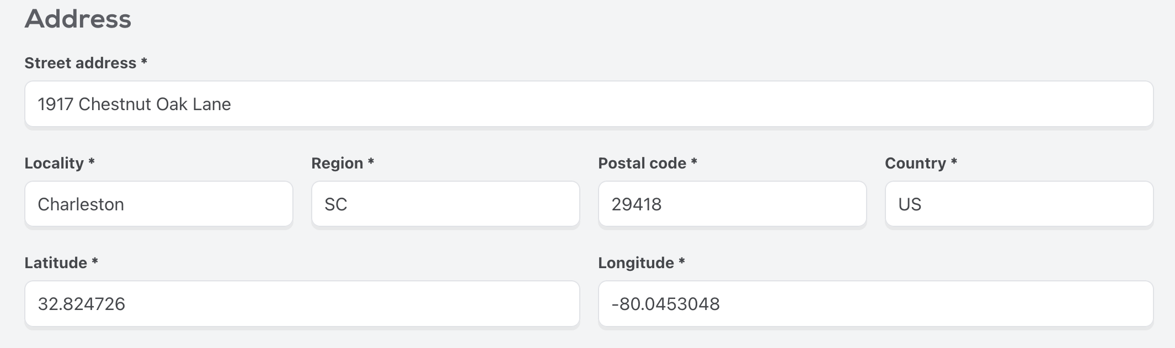Focus the Country field showing US

1019,204
